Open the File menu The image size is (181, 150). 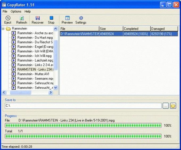(x=5, y=11)
